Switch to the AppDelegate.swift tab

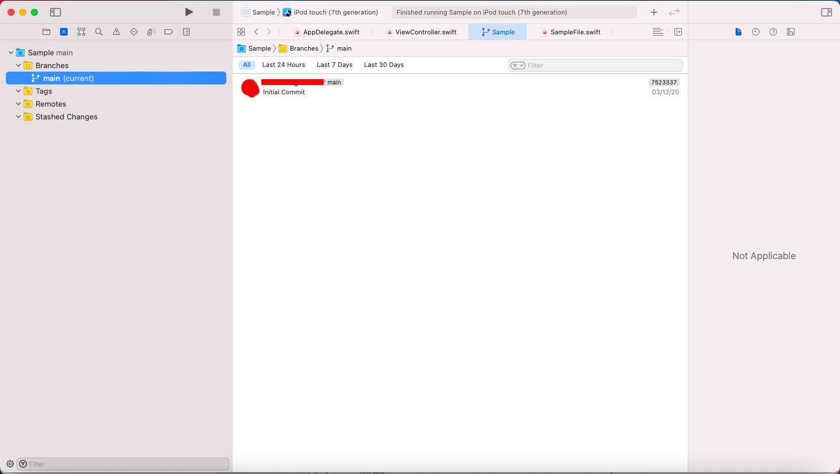pos(327,32)
